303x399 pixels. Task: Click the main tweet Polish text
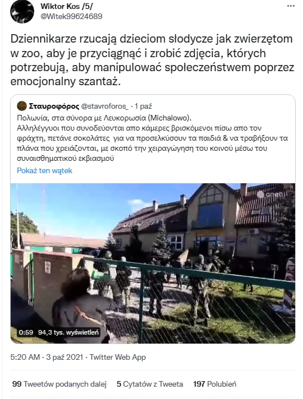(152, 61)
